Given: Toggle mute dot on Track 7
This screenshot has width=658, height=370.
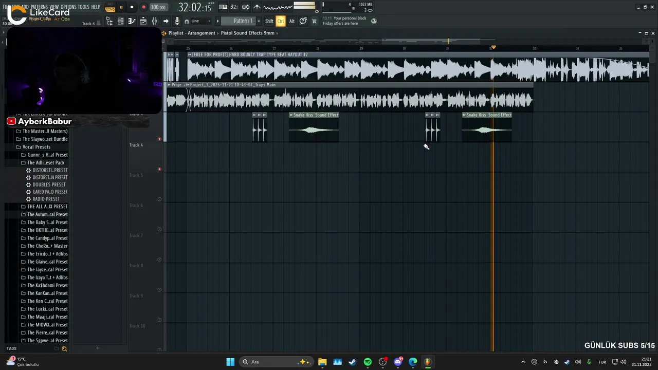Looking at the screenshot, I should pyautogui.click(x=159, y=260).
